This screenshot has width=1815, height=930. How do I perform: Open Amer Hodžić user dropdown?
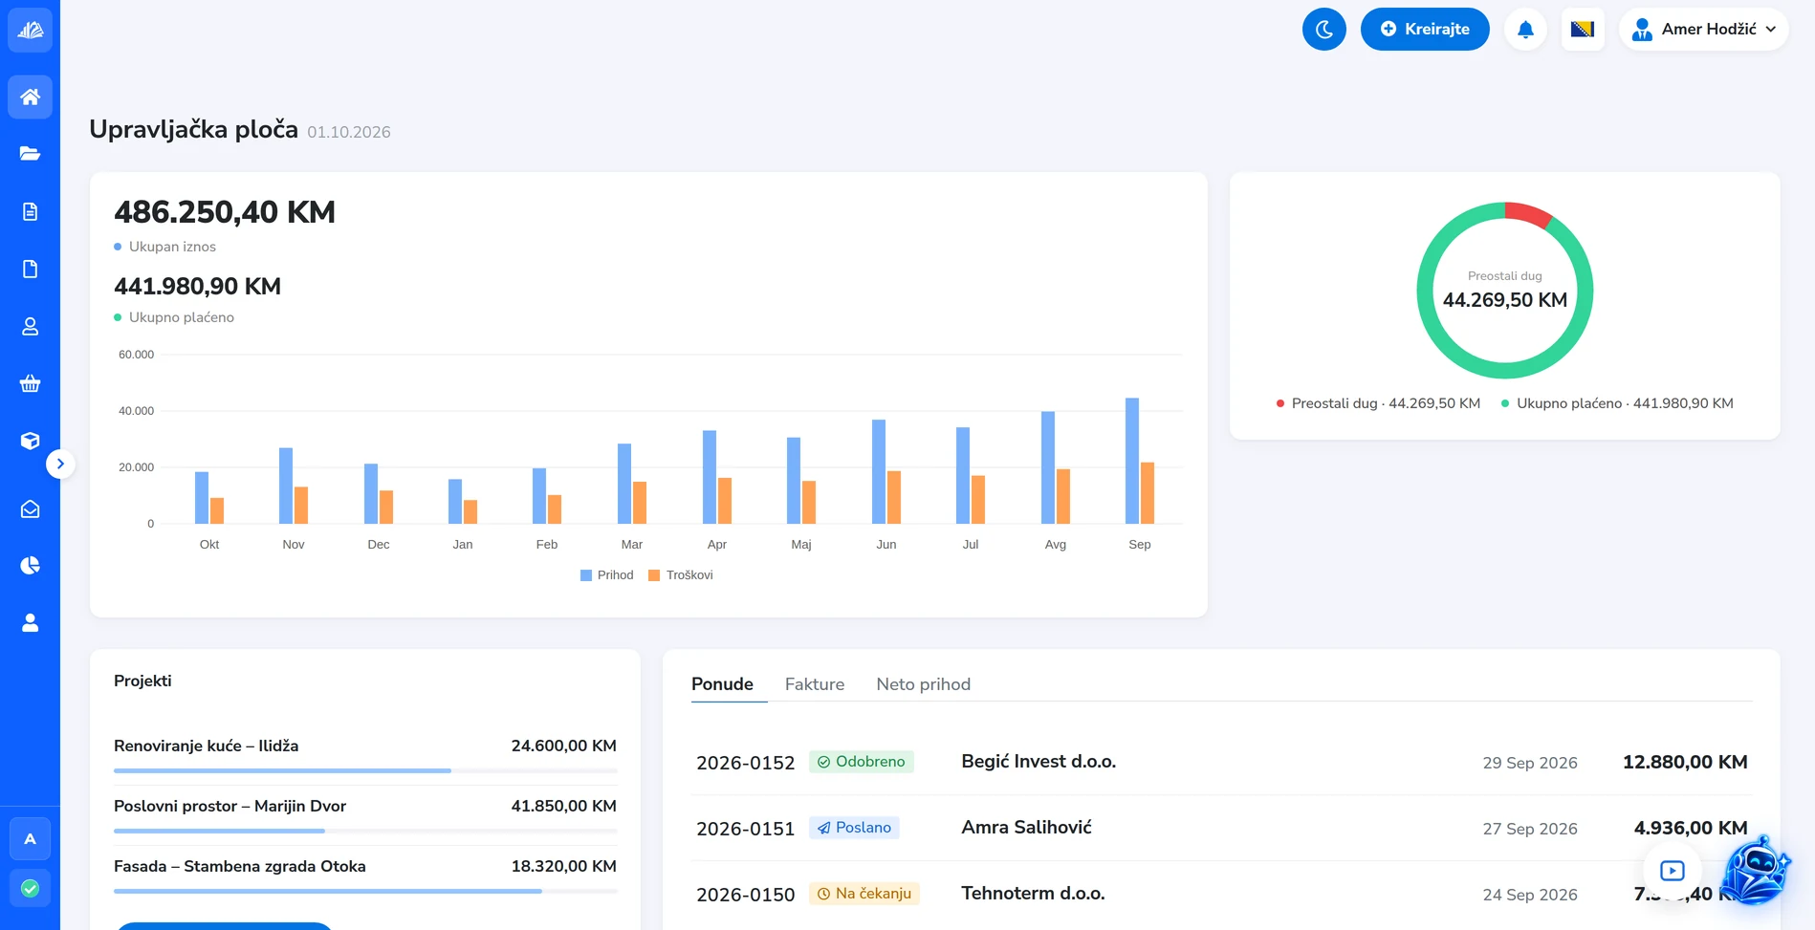tap(1703, 30)
